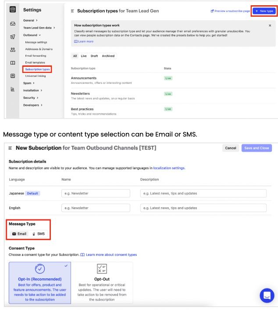
Task: Open Message settings under Outbound
Action: [36, 42]
